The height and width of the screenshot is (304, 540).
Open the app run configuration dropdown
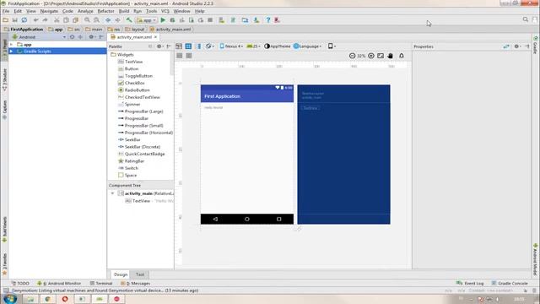147,20
